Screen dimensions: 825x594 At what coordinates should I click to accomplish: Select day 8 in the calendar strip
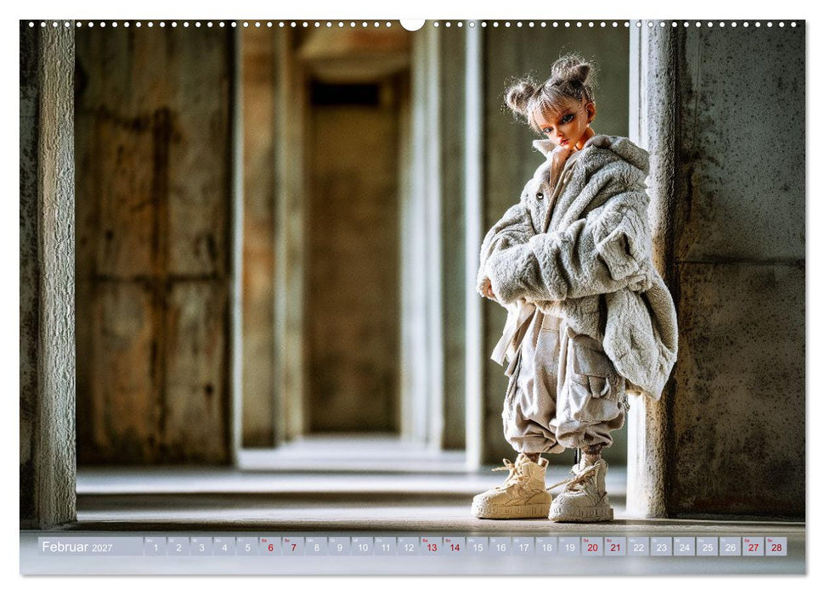pyautogui.click(x=316, y=546)
